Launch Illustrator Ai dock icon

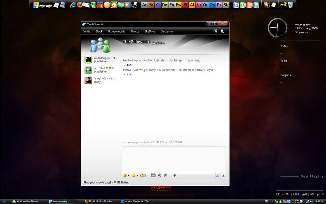click(192, 5)
